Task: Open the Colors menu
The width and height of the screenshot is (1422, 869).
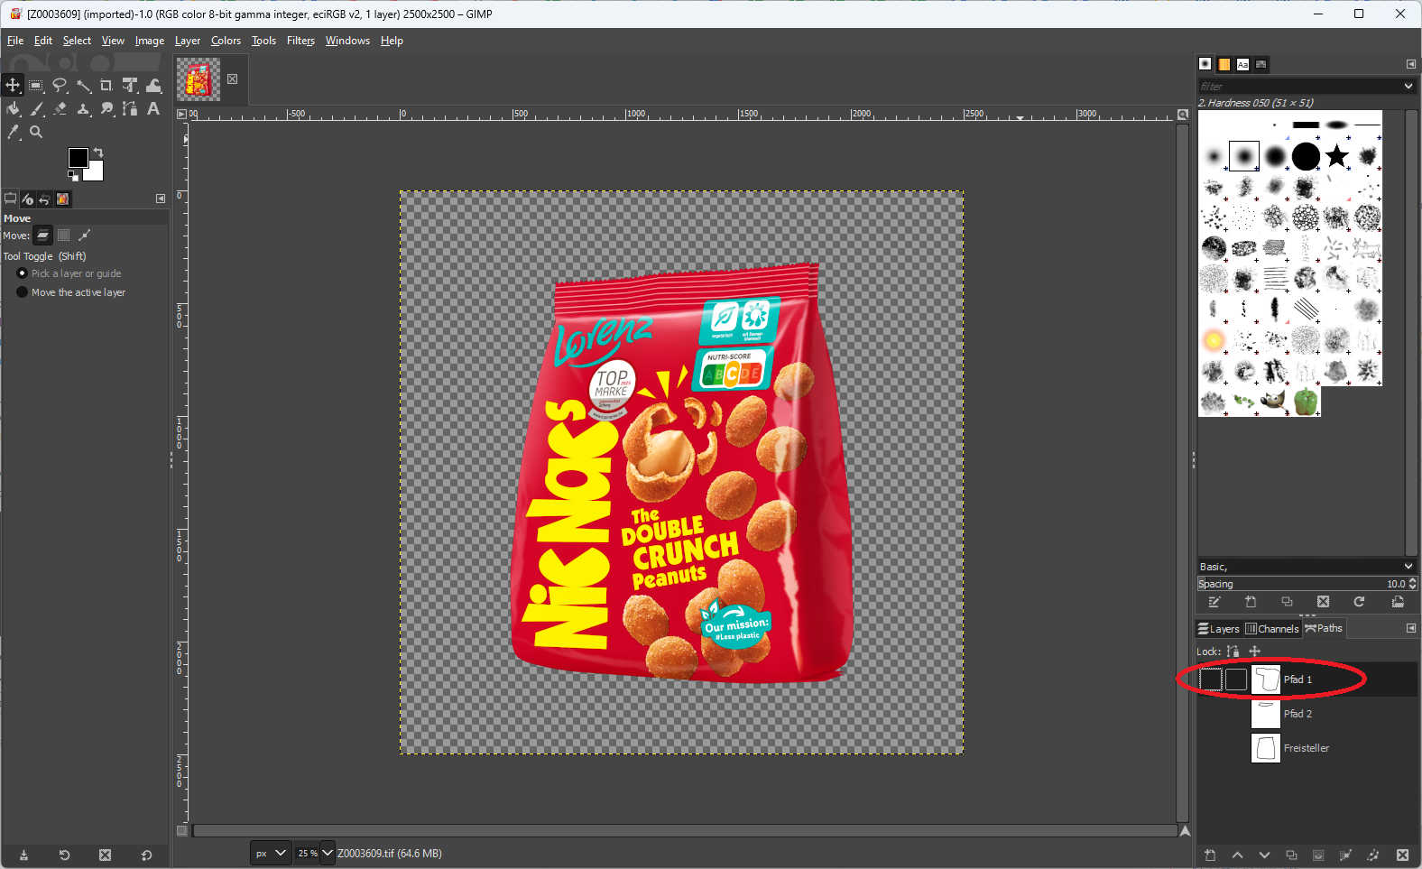Action: [x=226, y=41]
